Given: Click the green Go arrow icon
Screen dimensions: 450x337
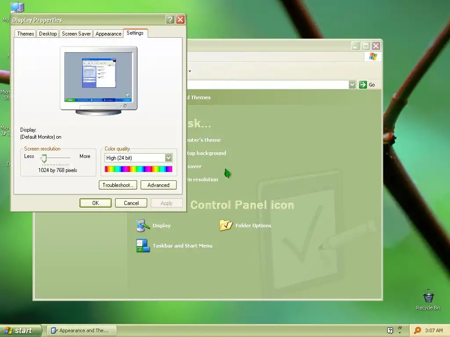Looking at the screenshot, I should click(363, 85).
